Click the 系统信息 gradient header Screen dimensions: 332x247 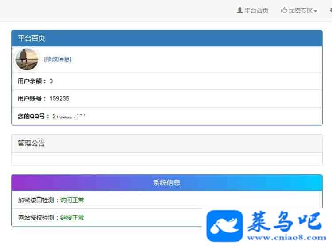pos(167,183)
